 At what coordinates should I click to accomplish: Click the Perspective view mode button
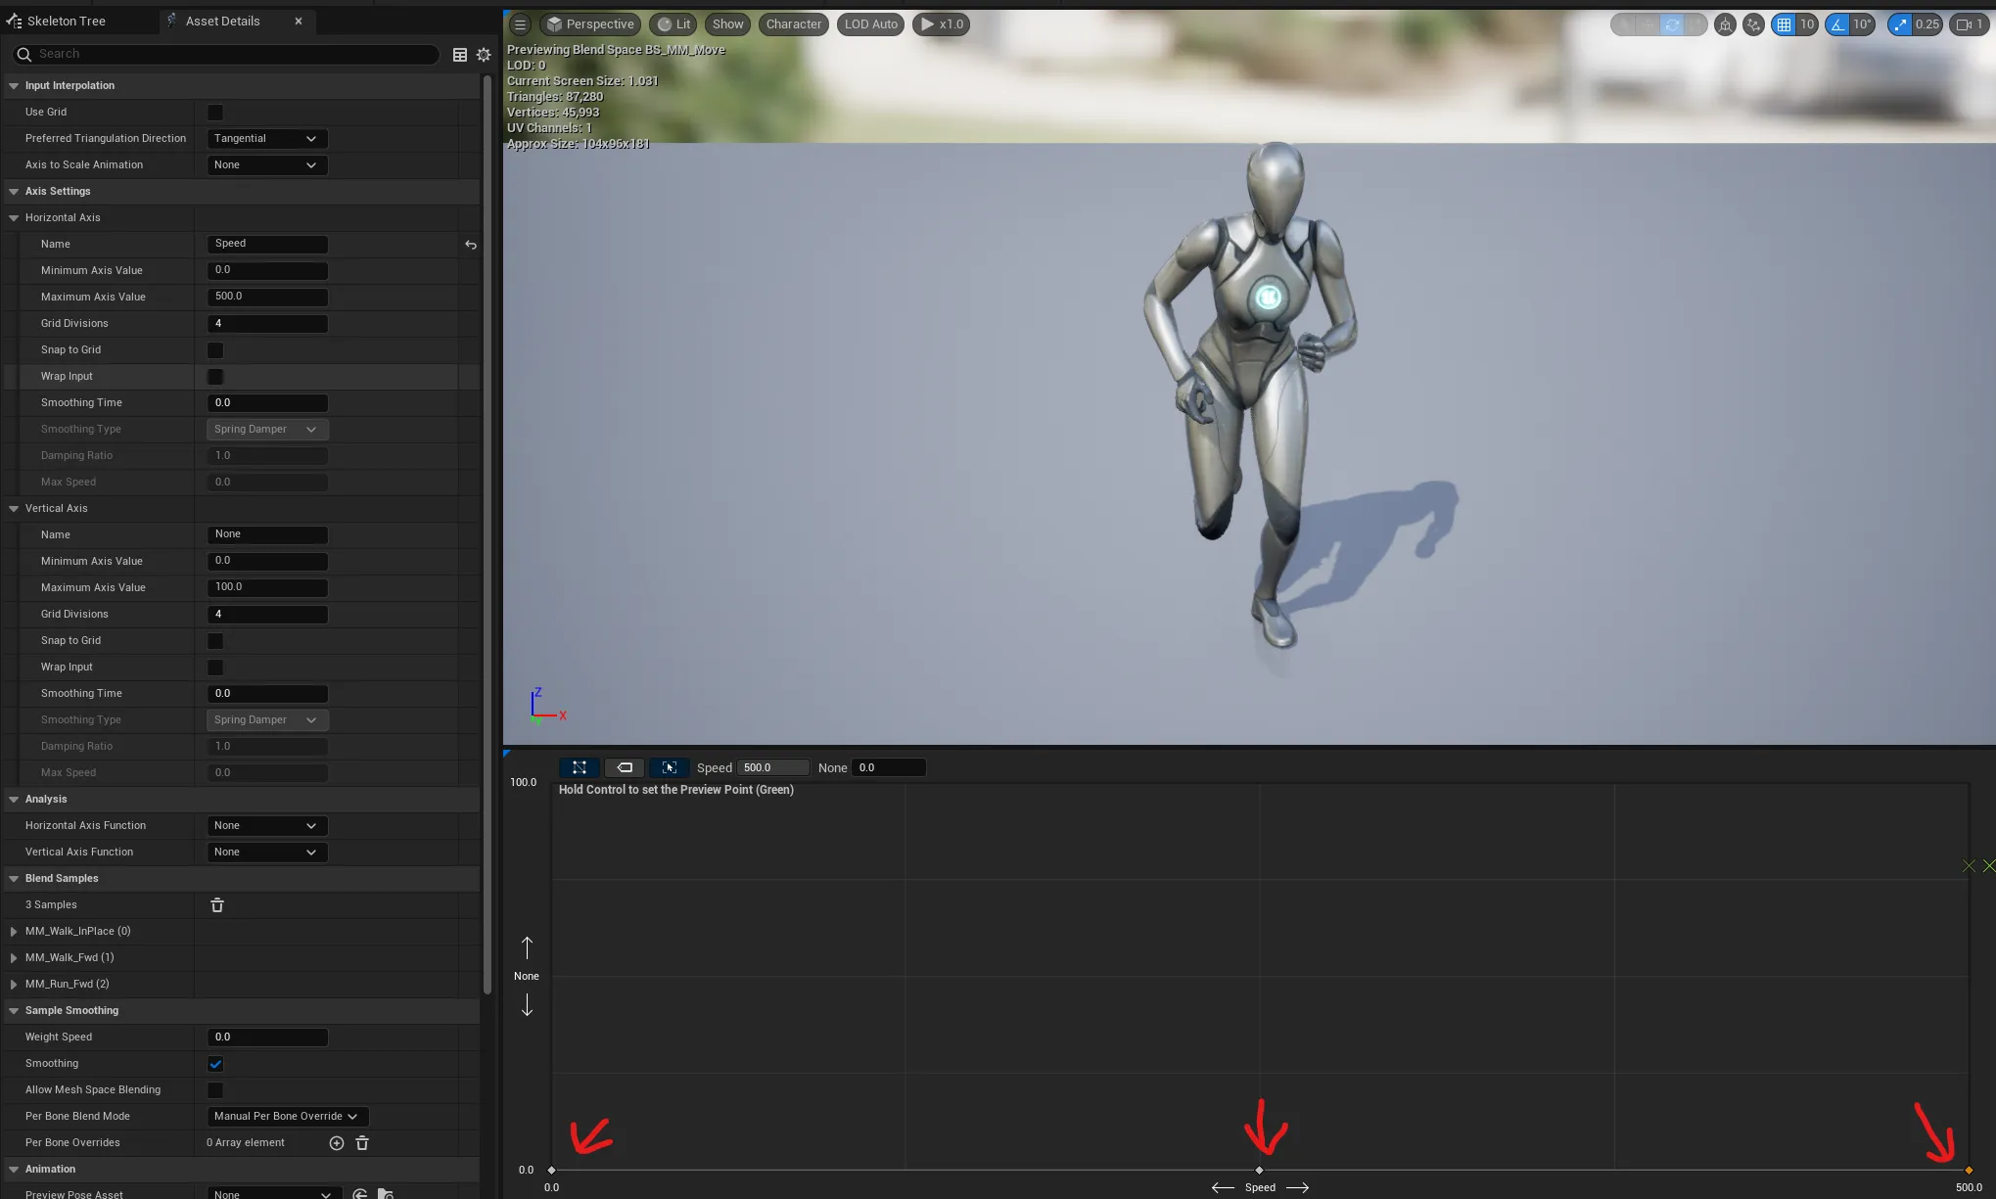[x=589, y=24]
